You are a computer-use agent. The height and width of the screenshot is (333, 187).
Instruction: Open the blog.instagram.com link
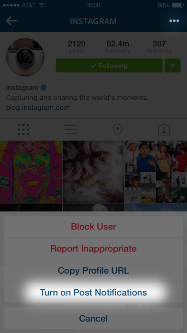(38, 107)
